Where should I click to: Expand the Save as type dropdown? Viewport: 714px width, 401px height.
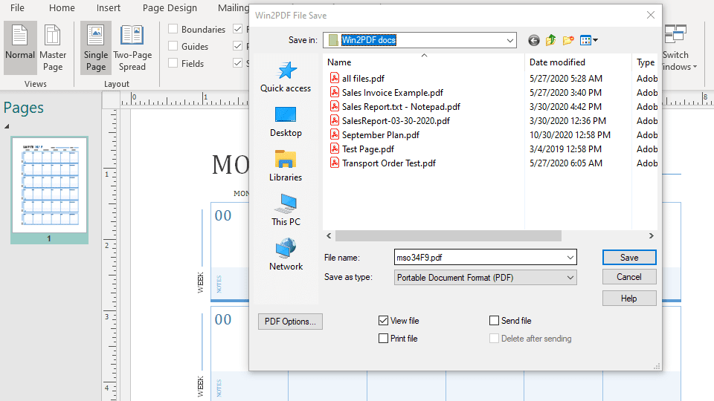click(570, 278)
